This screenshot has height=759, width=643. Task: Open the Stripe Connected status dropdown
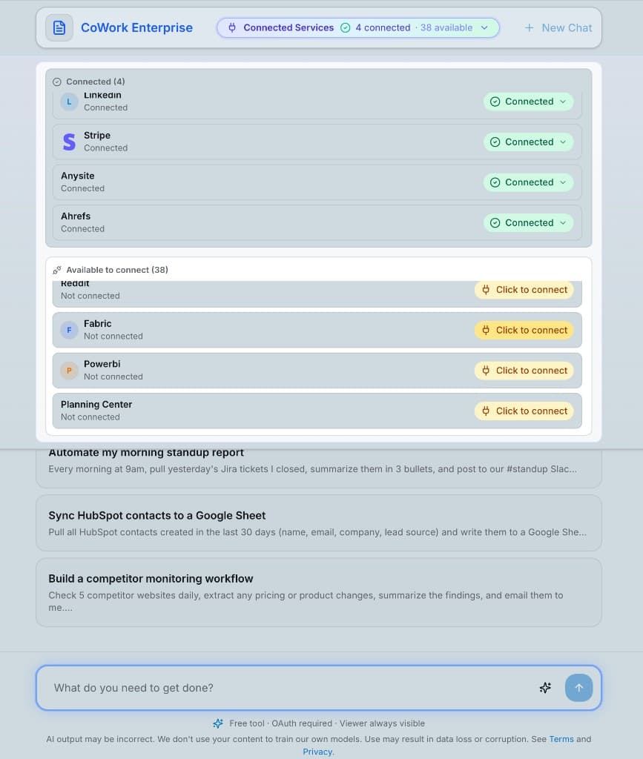click(562, 142)
